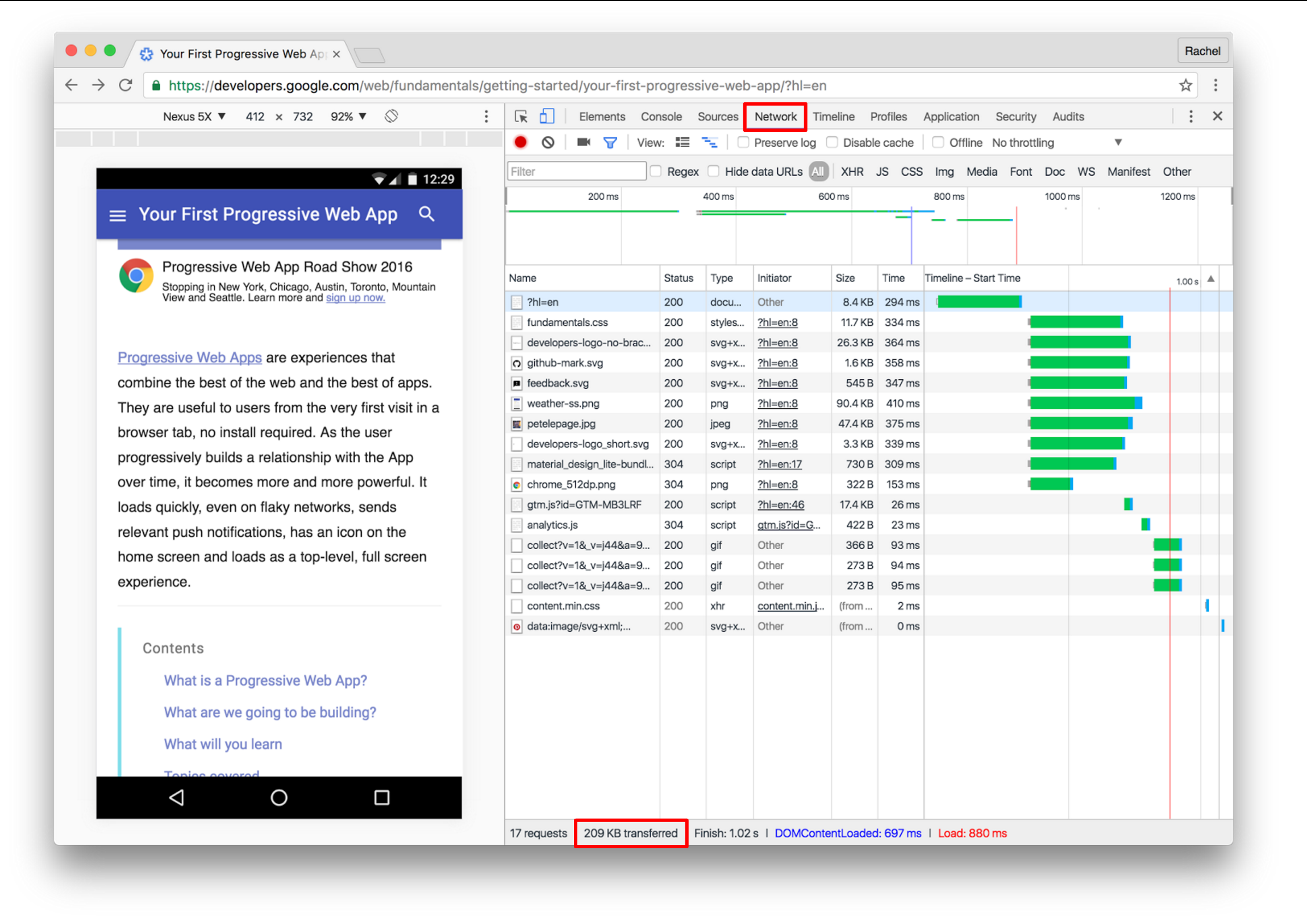This screenshot has width=1307, height=921.
Task: Enable Regex filter checkbox
Action: tap(656, 171)
